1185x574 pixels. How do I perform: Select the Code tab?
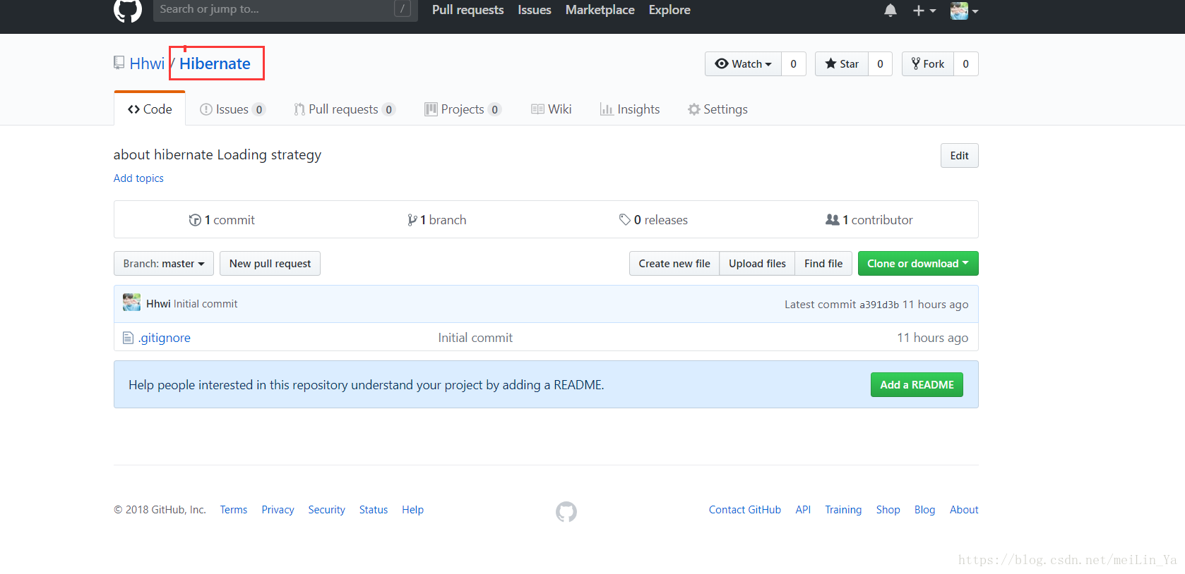pyautogui.click(x=150, y=109)
